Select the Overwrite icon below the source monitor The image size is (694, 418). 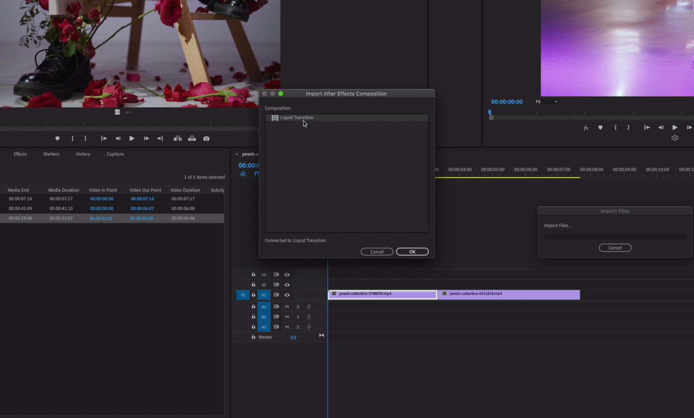(x=192, y=138)
